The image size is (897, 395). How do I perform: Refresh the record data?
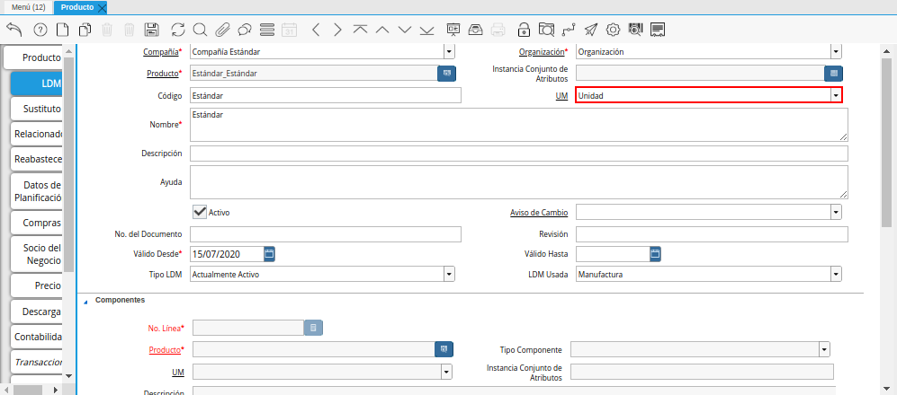177,30
